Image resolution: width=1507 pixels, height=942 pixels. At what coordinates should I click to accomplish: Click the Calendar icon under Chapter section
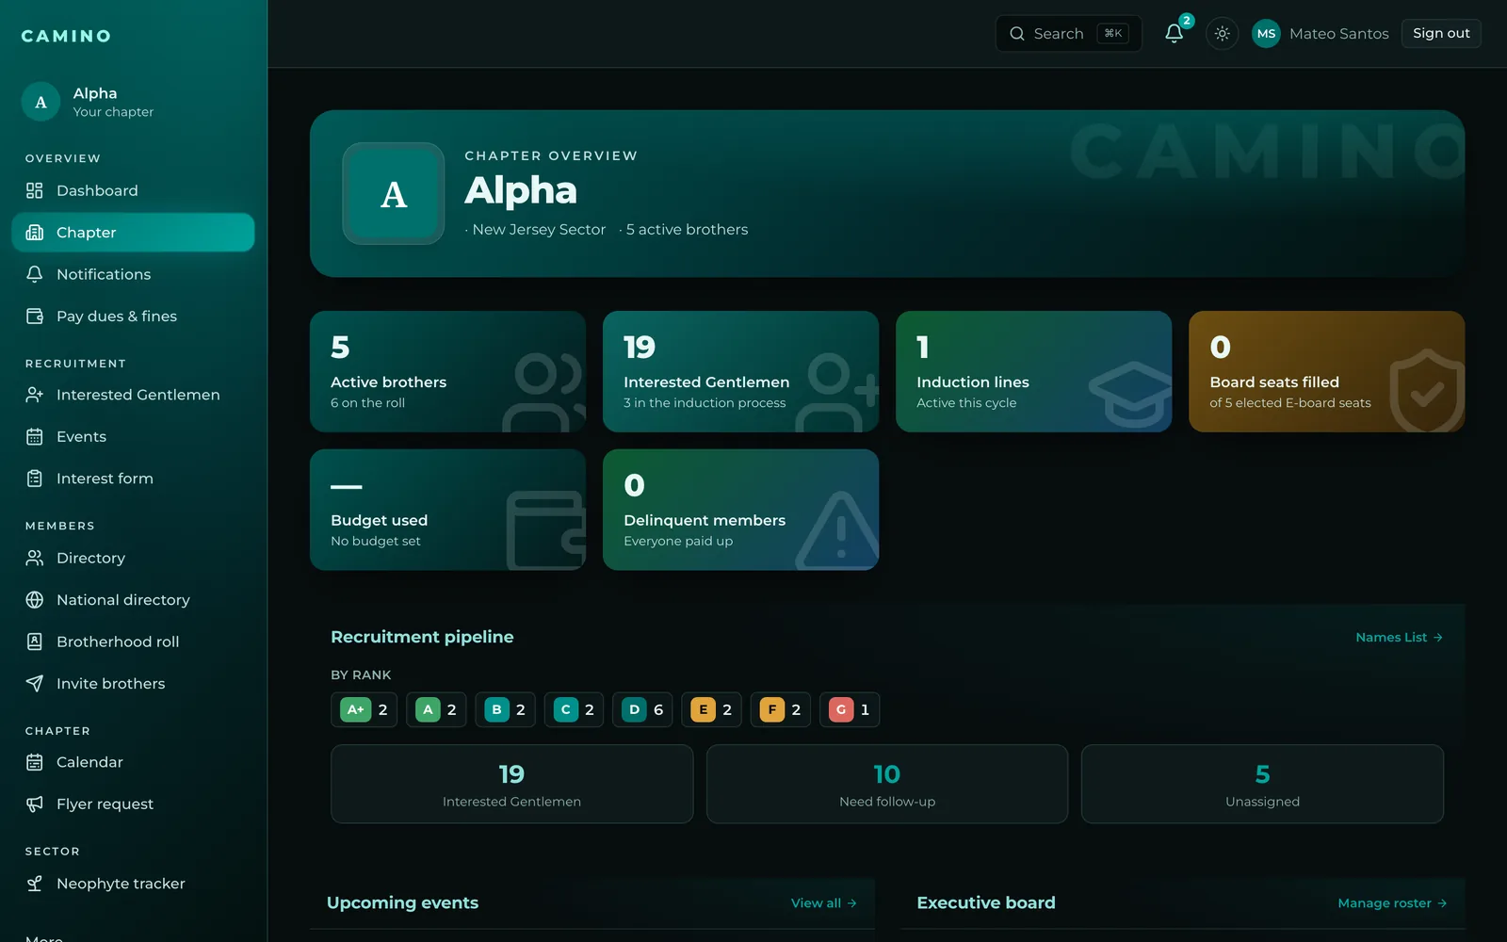tap(35, 762)
